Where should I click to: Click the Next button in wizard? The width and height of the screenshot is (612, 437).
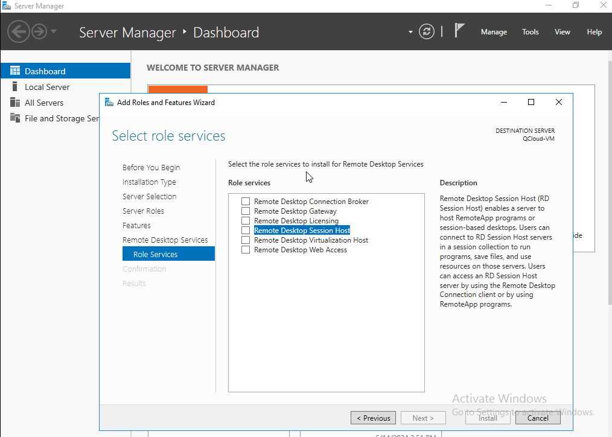click(423, 418)
